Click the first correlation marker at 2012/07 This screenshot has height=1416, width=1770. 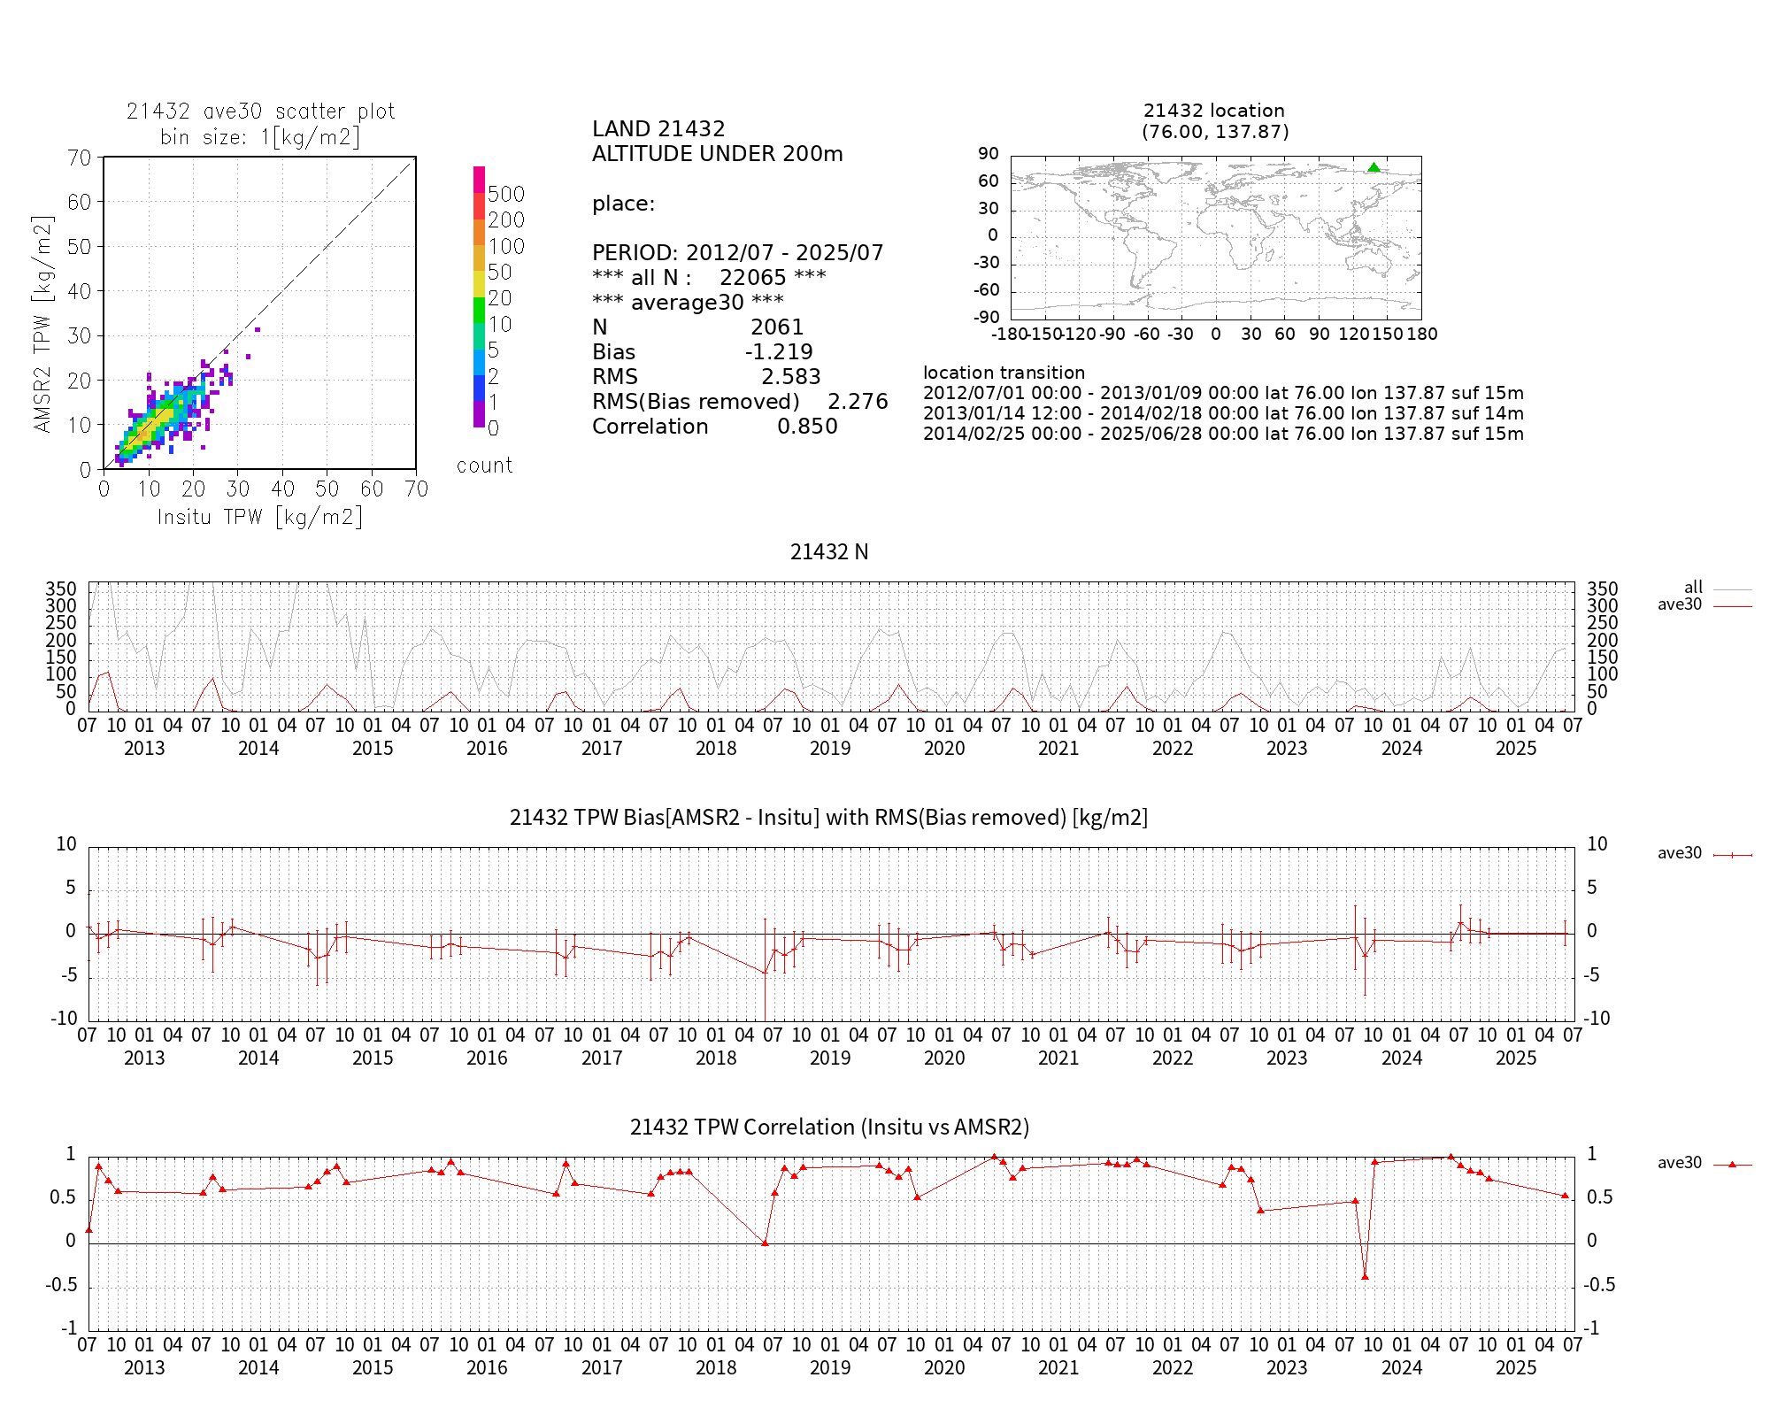(88, 1230)
